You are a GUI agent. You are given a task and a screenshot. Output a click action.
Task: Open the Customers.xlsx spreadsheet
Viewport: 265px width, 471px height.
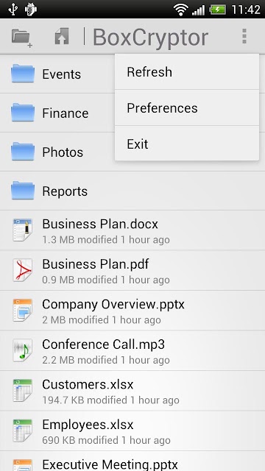click(132, 391)
